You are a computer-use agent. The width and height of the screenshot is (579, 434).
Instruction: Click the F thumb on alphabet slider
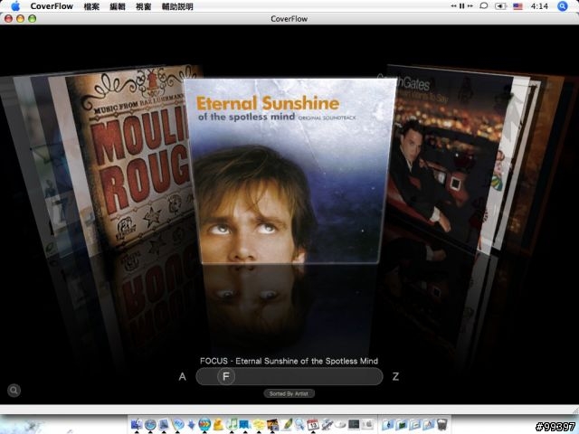[226, 376]
